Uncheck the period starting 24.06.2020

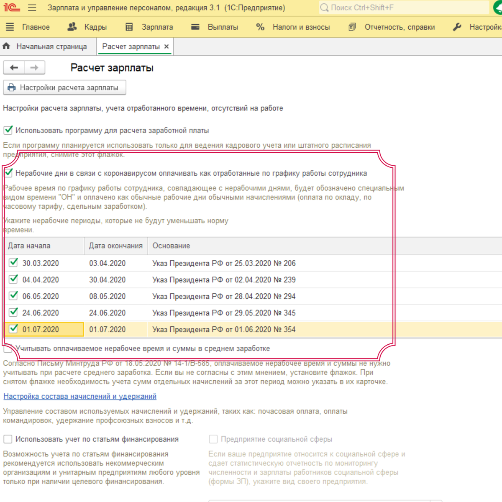(13, 312)
